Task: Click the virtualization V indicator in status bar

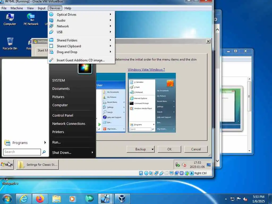Action: pos(182,173)
